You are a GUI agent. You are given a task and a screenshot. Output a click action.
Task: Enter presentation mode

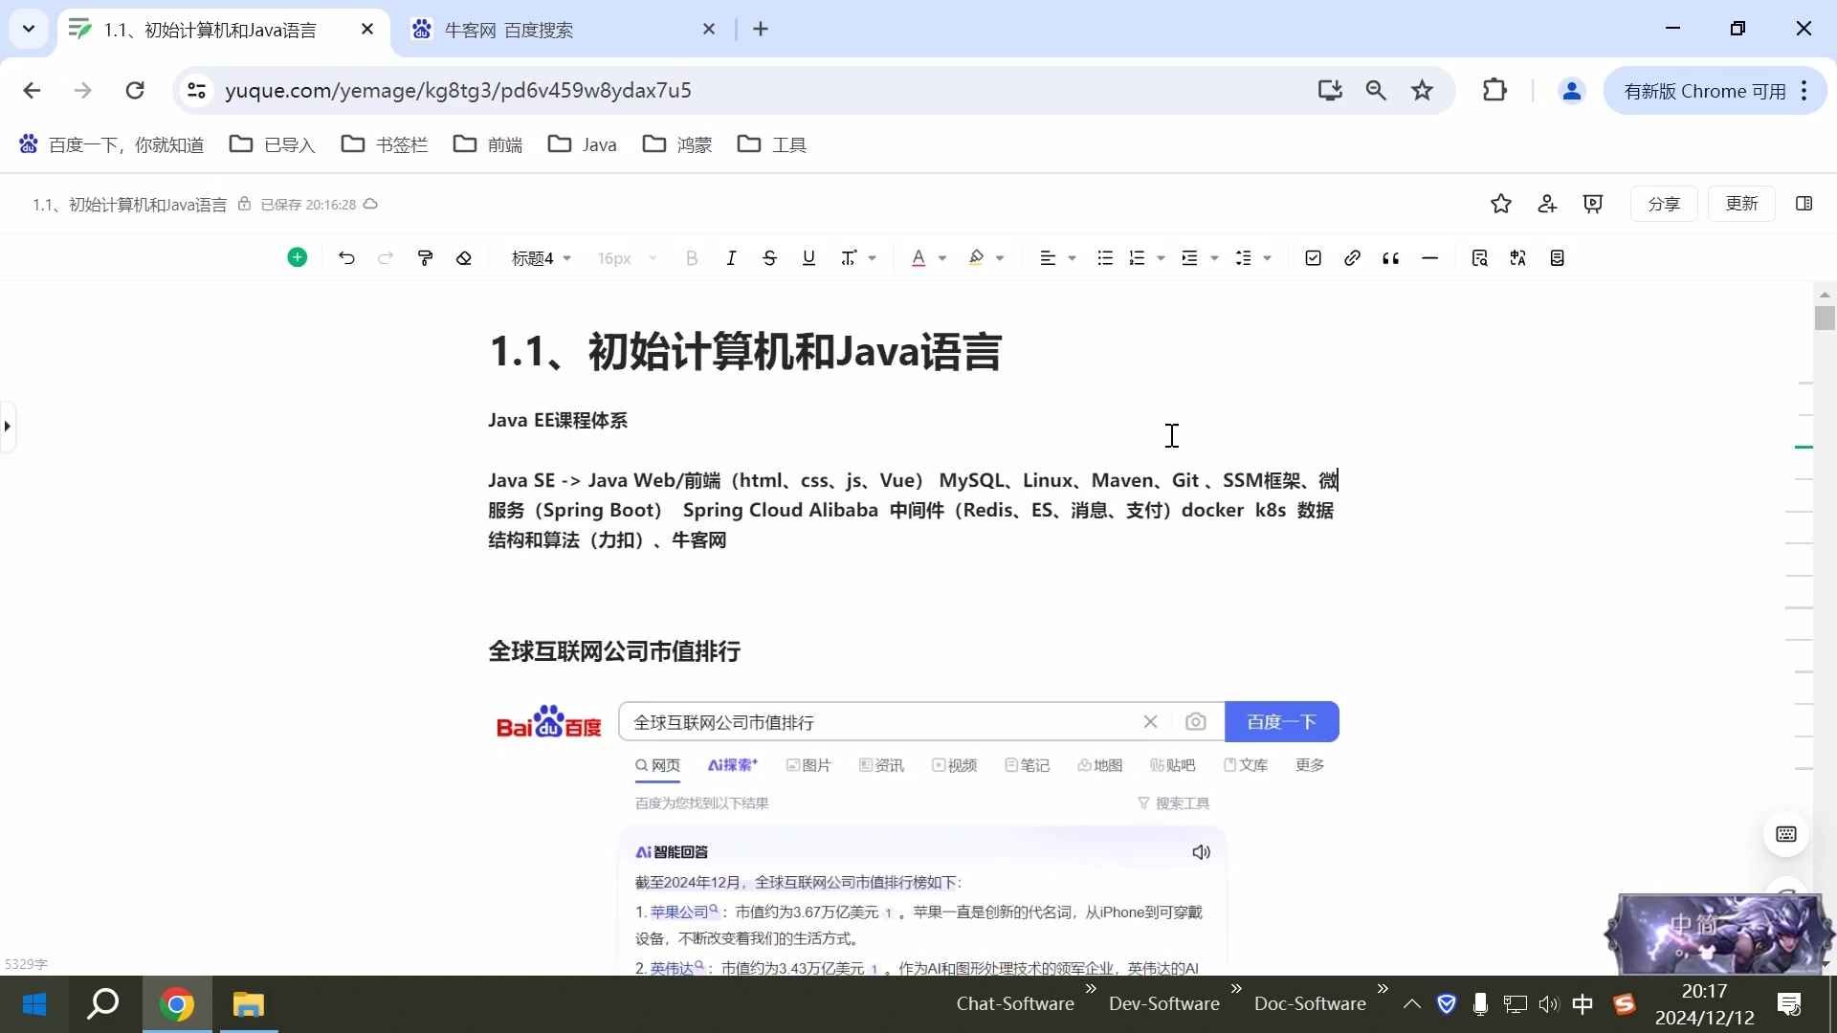(1592, 204)
